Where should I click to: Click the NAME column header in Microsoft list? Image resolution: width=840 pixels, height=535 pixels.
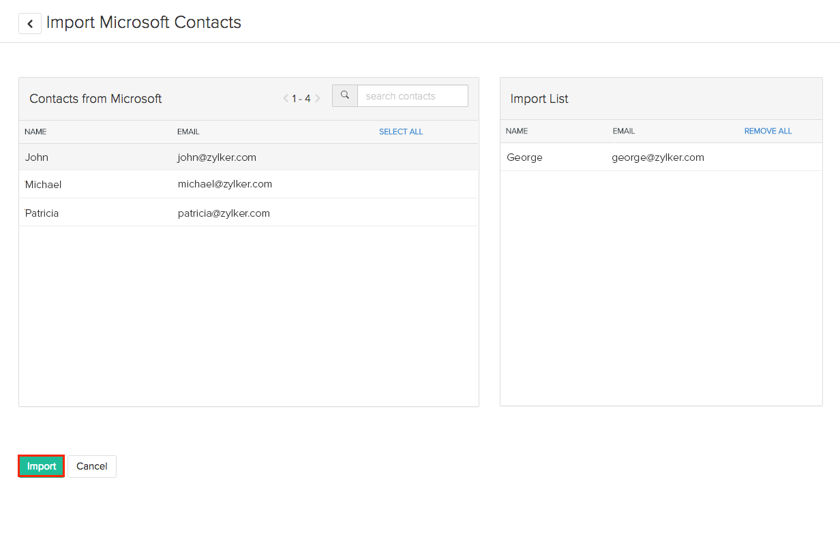(35, 132)
